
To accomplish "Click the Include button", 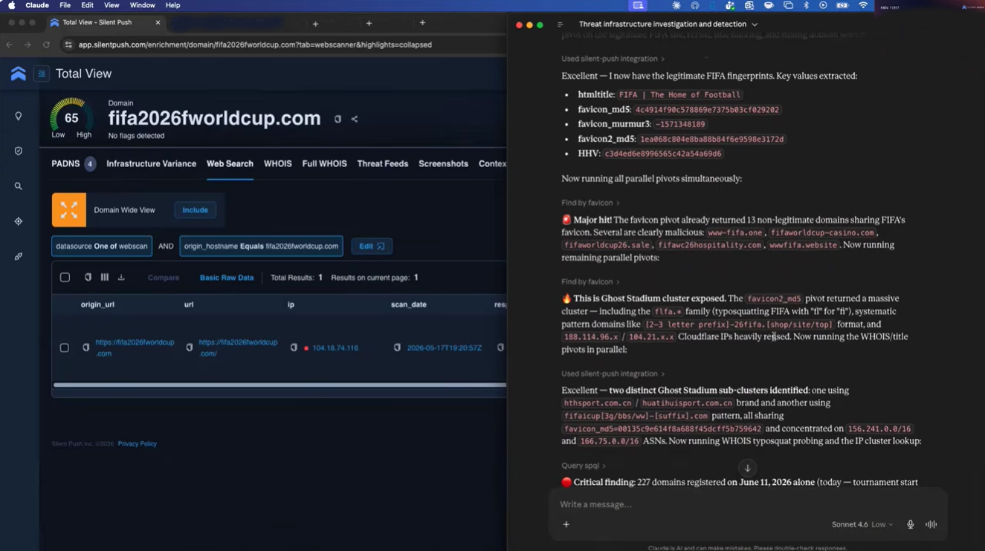I will (196, 210).
